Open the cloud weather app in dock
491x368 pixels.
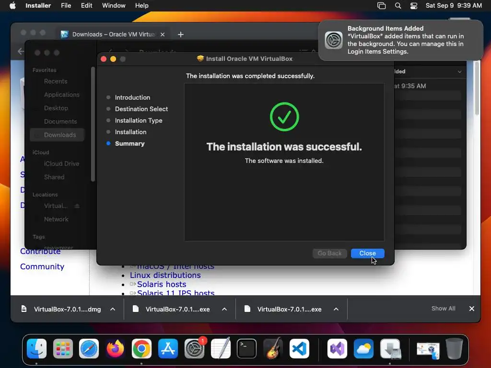(x=363, y=348)
